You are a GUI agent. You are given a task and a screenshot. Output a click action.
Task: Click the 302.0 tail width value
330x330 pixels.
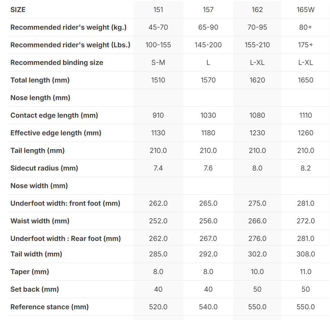tap(257, 254)
